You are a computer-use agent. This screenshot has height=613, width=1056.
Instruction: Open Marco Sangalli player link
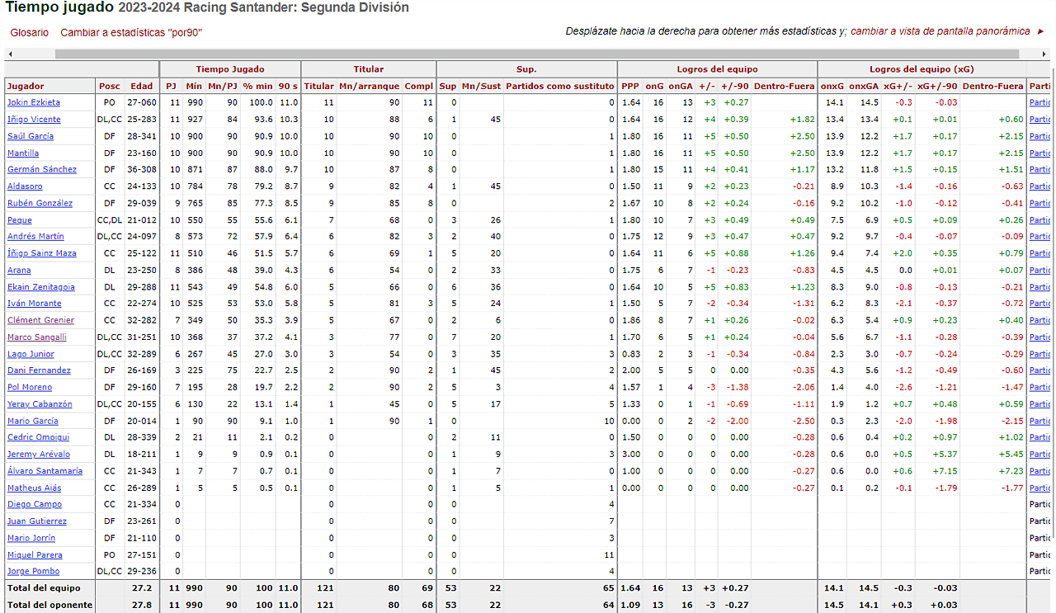point(37,337)
